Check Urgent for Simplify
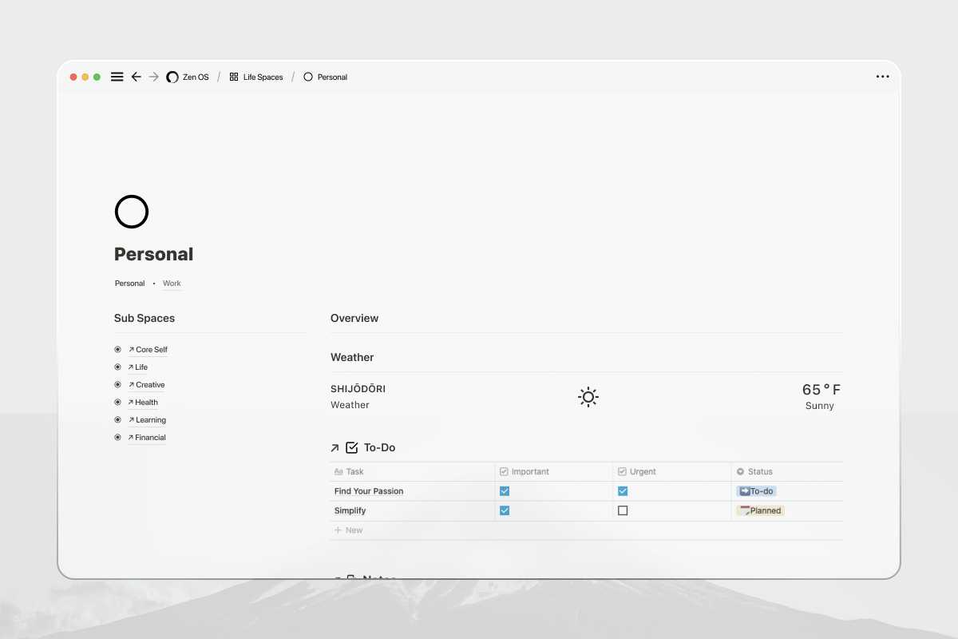 coord(623,510)
